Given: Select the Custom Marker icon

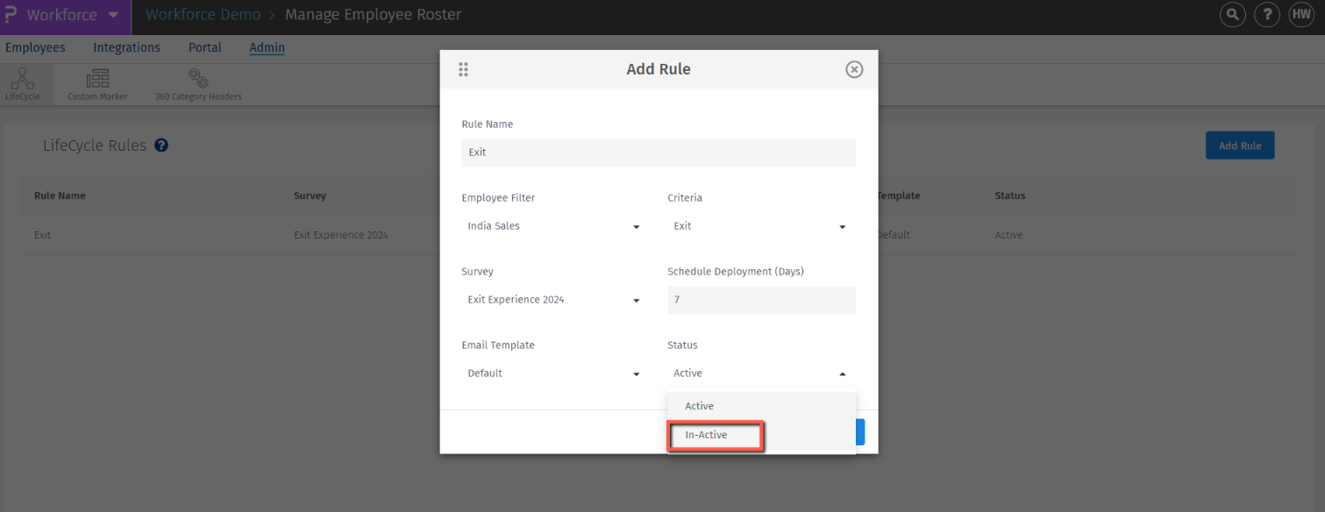Looking at the screenshot, I should tap(97, 83).
